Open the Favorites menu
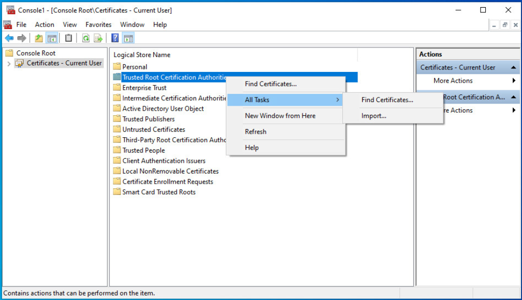Viewport: 522px width, 300px height. tap(99, 24)
